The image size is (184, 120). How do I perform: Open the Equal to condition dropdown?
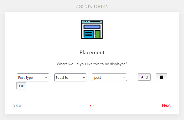70,77
